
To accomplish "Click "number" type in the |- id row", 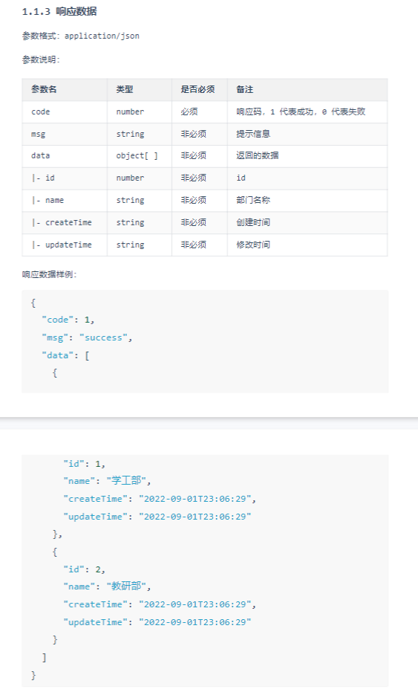I will pyautogui.click(x=130, y=178).
